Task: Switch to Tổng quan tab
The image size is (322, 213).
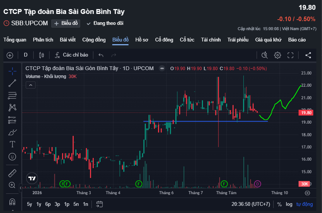Action: tap(15, 40)
